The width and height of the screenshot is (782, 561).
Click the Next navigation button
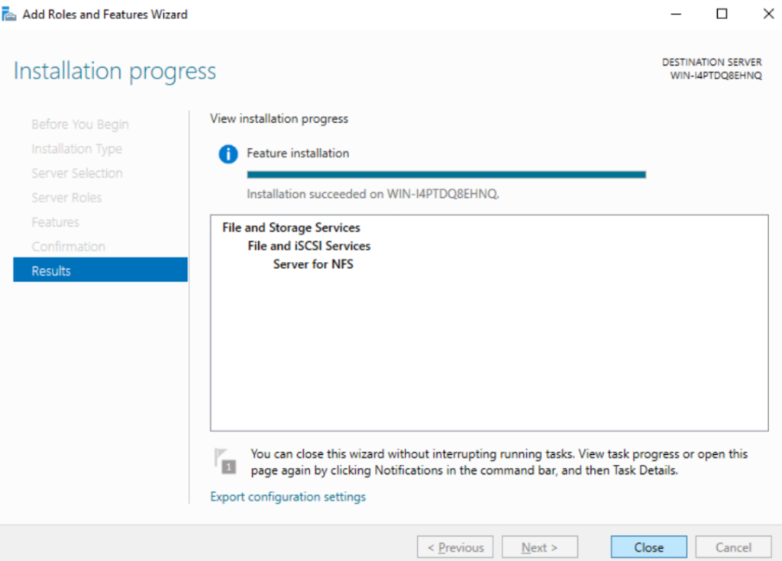pyautogui.click(x=540, y=546)
